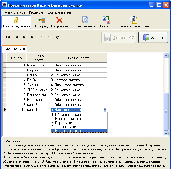The height and width of the screenshot is (169, 171).
Task: Click the red X Изтриване icon
Action: 60,20
